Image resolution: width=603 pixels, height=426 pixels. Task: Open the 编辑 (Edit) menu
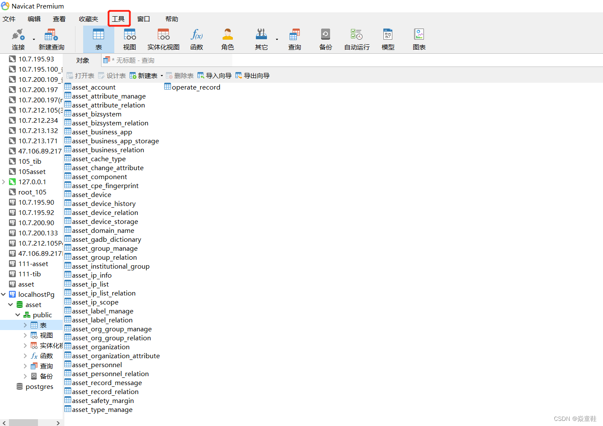coord(34,19)
